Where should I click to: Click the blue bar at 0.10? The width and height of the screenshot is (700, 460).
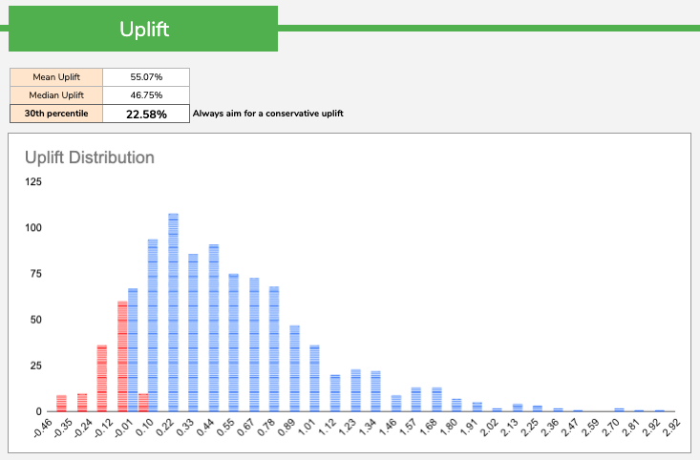coord(153,325)
